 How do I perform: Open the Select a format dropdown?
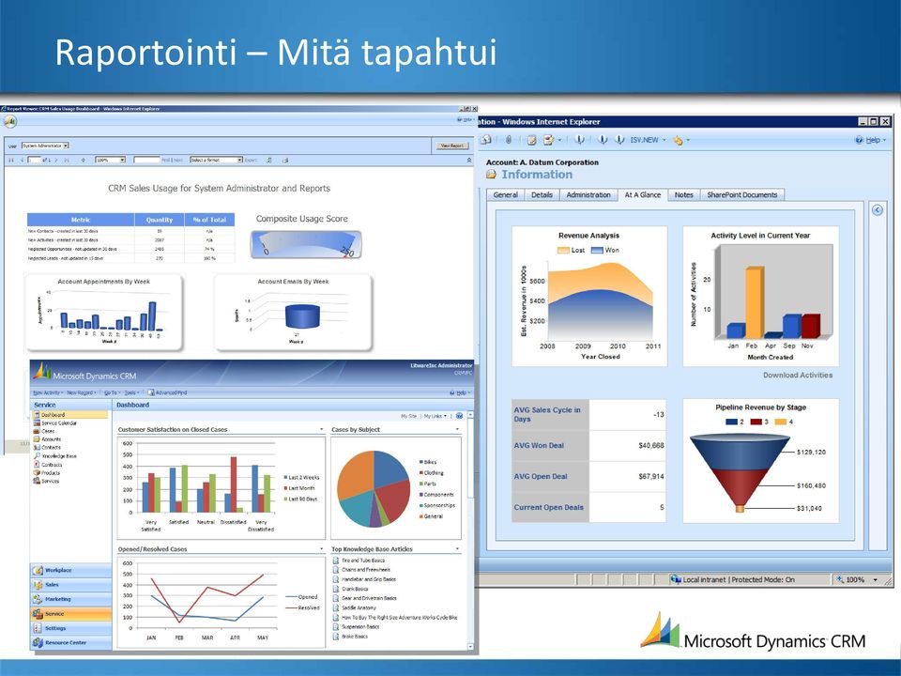[x=217, y=160]
